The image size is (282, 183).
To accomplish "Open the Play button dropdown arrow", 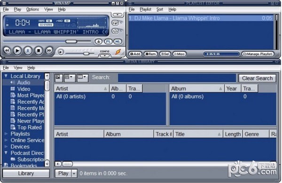I will point(74,174).
